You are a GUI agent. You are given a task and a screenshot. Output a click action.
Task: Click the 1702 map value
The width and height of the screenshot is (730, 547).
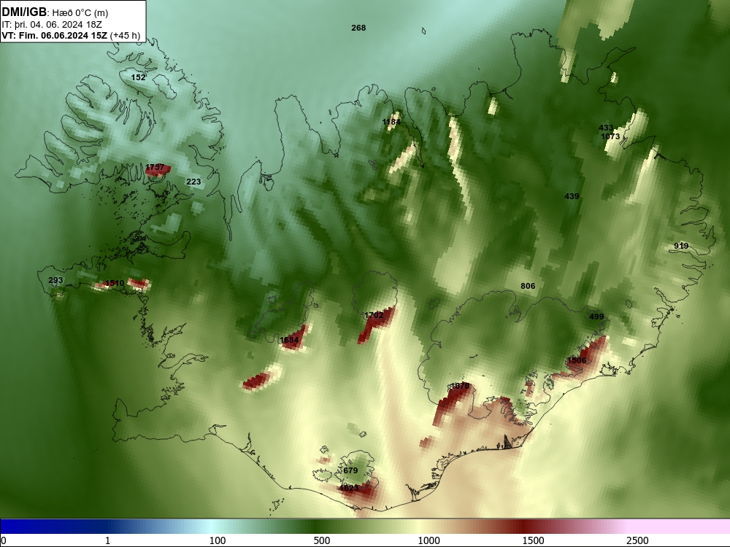(x=374, y=315)
